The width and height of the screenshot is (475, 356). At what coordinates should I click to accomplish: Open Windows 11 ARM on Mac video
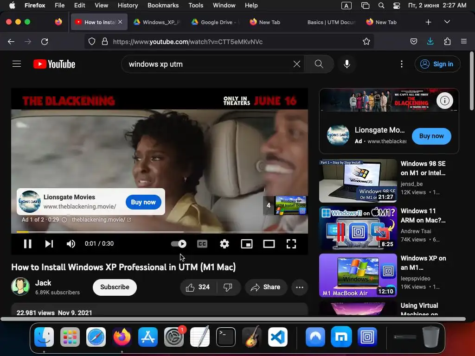point(358,228)
